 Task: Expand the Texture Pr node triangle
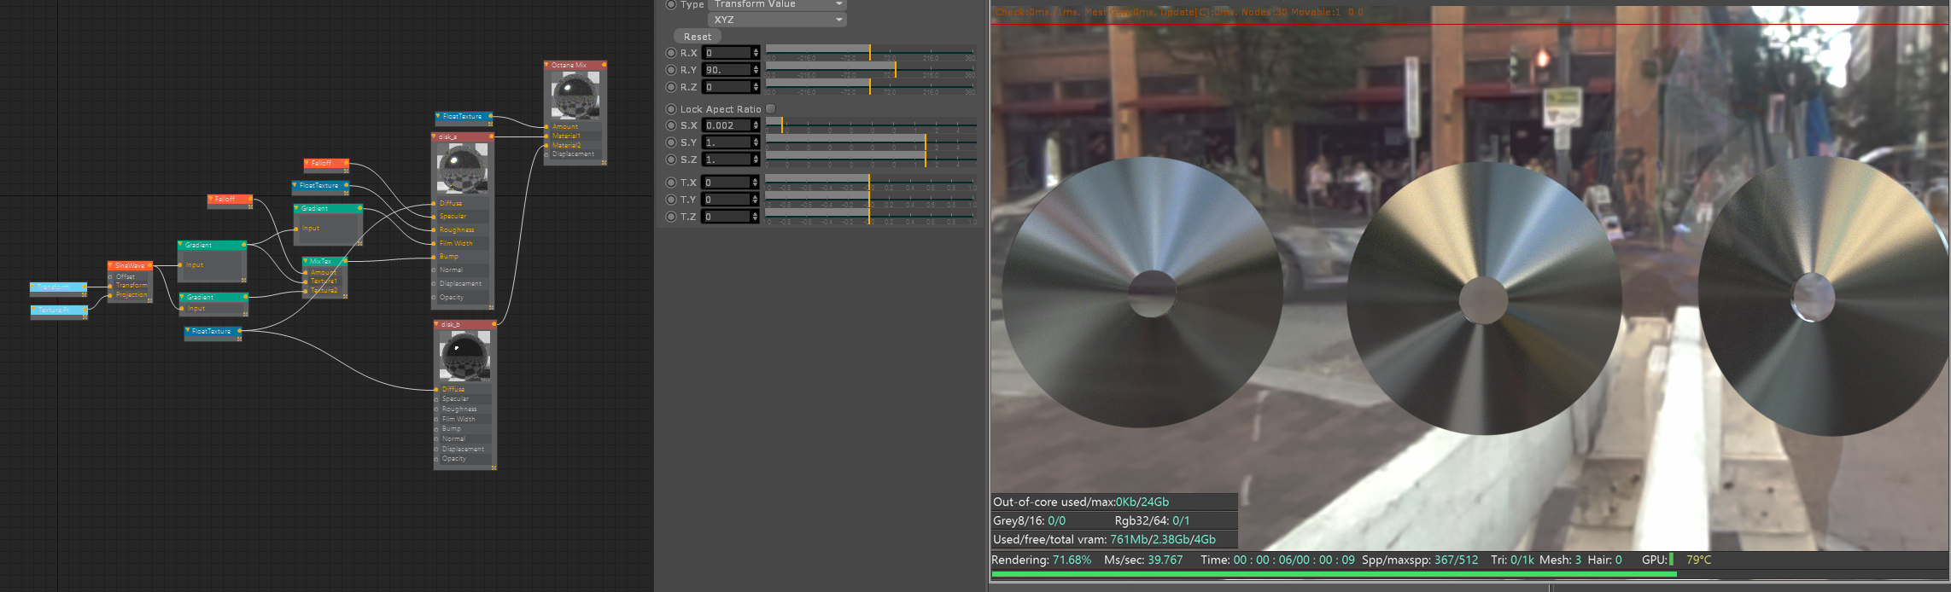click(32, 310)
